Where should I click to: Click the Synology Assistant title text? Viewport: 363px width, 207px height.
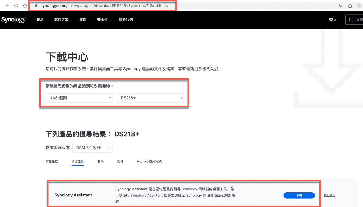[x=73, y=195]
